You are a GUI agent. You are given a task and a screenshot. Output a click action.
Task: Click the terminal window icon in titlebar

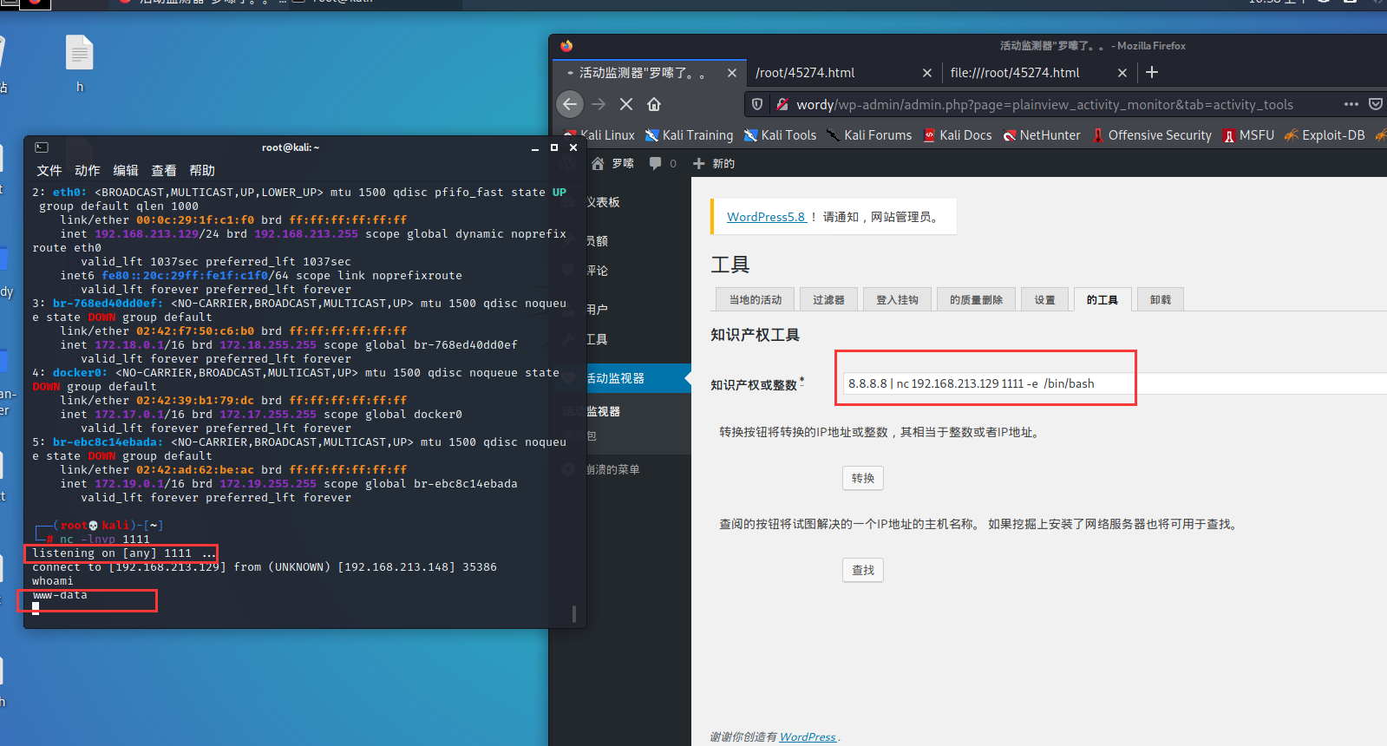click(x=42, y=147)
